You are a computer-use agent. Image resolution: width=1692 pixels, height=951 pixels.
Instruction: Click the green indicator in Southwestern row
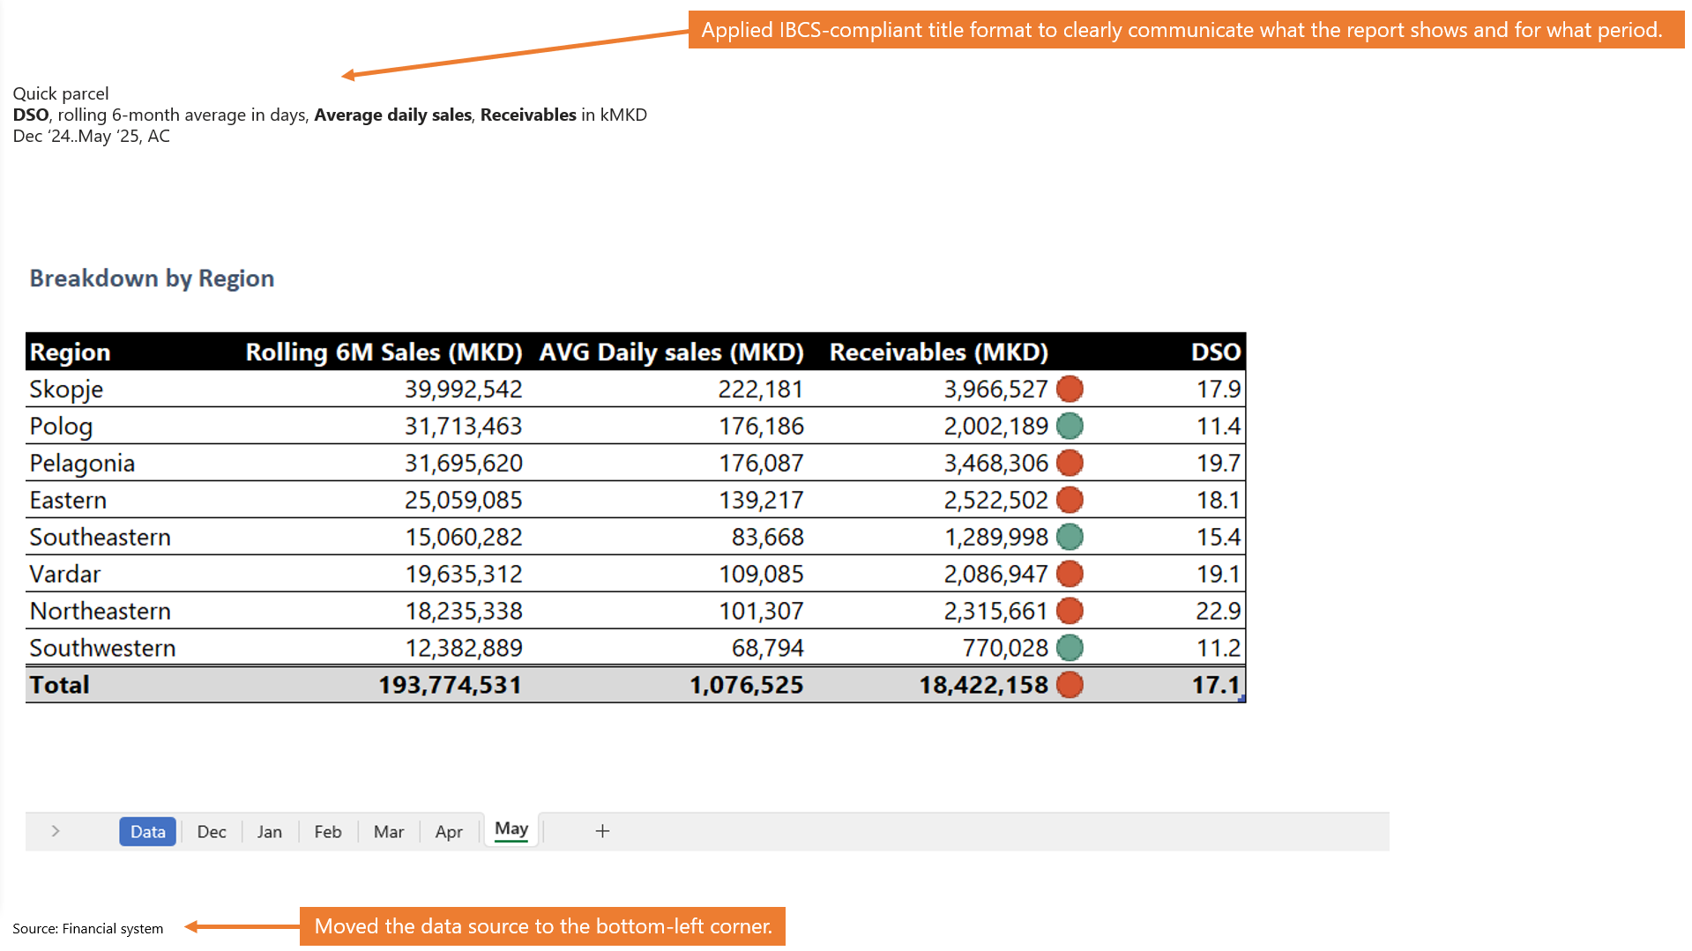click(x=1070, y=648)
